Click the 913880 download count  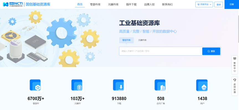(119, 99)
